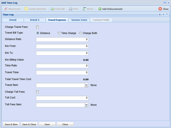Screen dimensions: 171x128
Task: Click the help question mark icon
Action: click(x=167, y=14)
